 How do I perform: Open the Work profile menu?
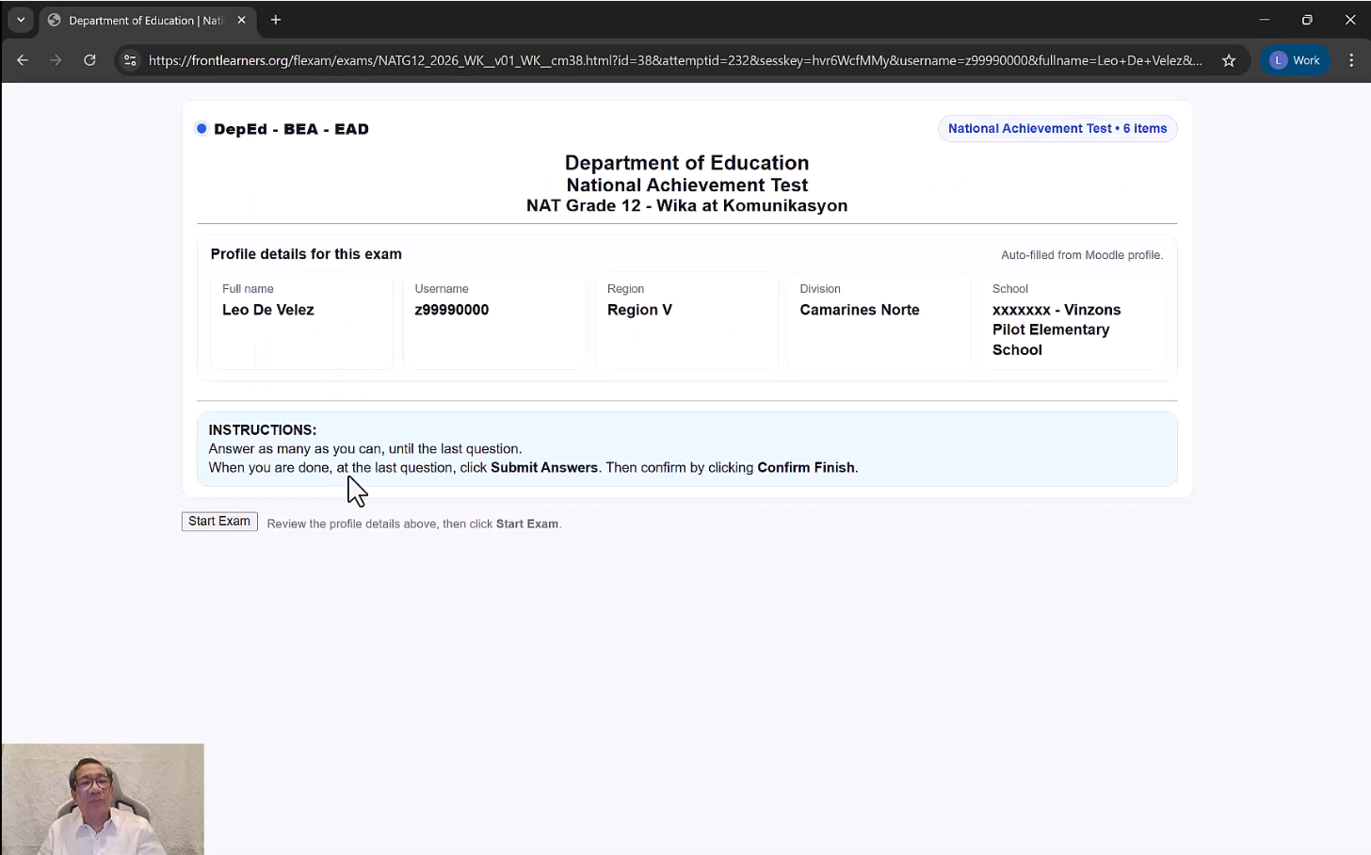(1296, 60)
